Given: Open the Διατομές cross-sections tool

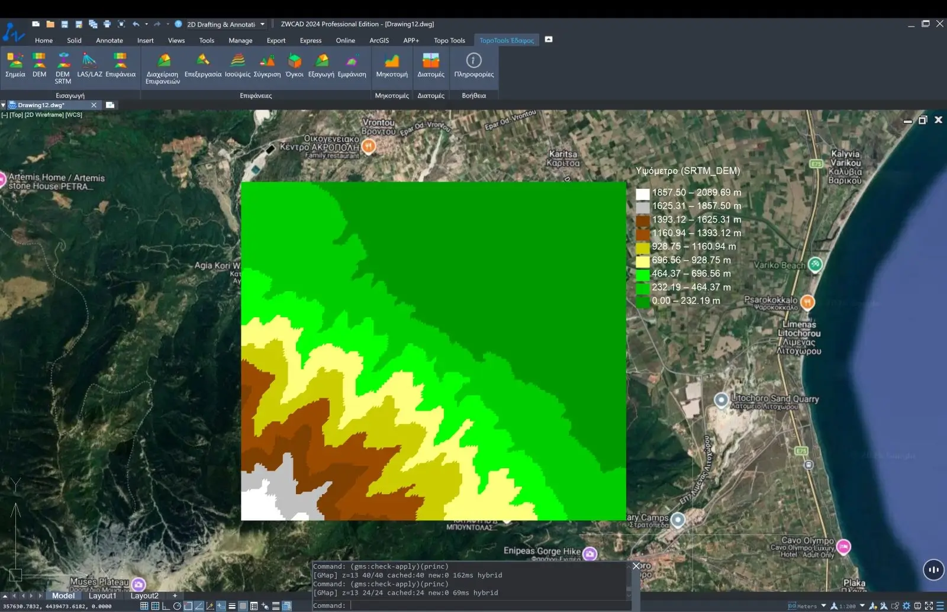Looking at the screenshot, I should (x=431, y=65).
